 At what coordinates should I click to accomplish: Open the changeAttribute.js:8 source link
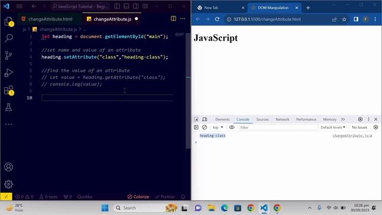pyautogui.click(x=352, y=136)
